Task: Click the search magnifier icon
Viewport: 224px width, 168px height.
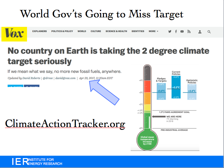Action: [x=209, y=32]
